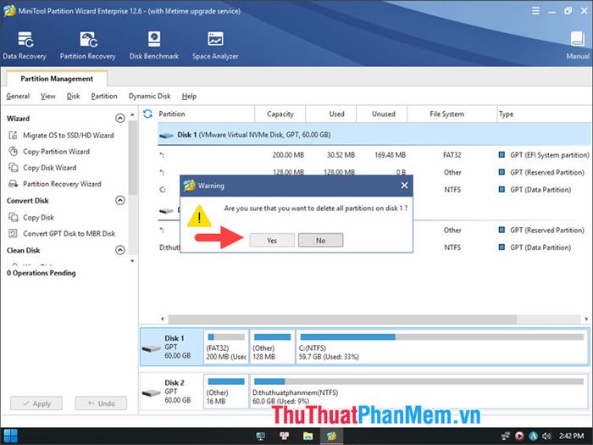Select the Disk 1 VMware Virtual NVMe row
Viewport: 593px width, 445px height.
click(x=374, y=135)
